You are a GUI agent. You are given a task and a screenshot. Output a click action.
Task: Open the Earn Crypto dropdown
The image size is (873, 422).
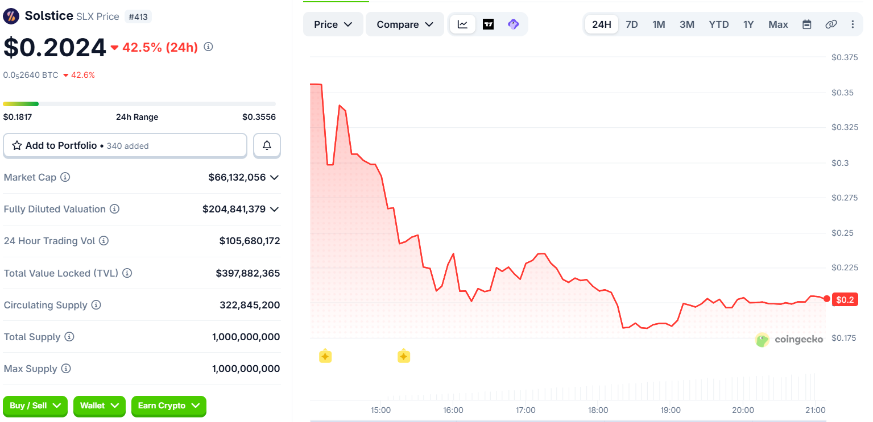169,406
